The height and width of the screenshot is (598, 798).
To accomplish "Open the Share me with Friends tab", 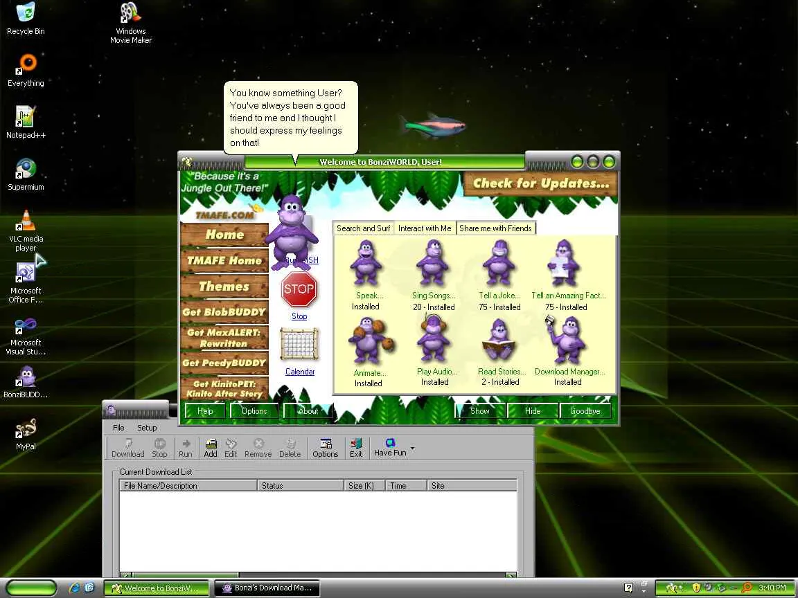I will [495, 228].
